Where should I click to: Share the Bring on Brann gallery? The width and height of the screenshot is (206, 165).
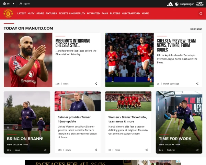(45, 150)
